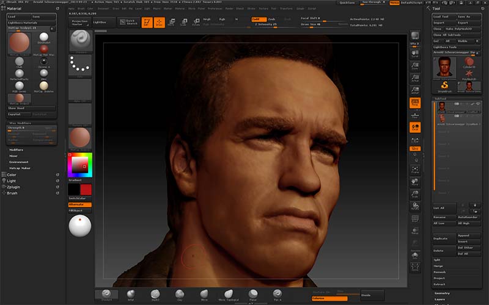Screen dimensions: 489x305
Task: Click the Make PolyMesh3D button
Action: coord(463,29)
